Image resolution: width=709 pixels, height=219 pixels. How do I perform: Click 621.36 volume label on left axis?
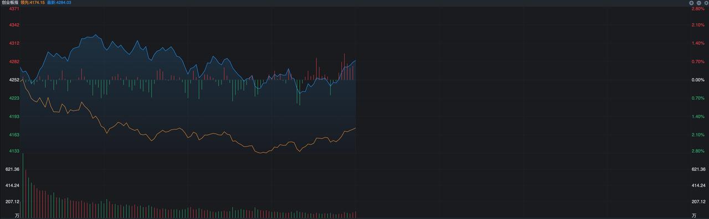click(x=13, y=169)
